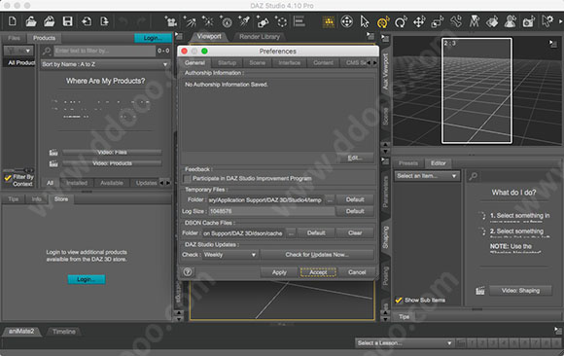Click the Accept button in Preferences
Viewport: 564px width, 356px height.
(x=318, y=272)
